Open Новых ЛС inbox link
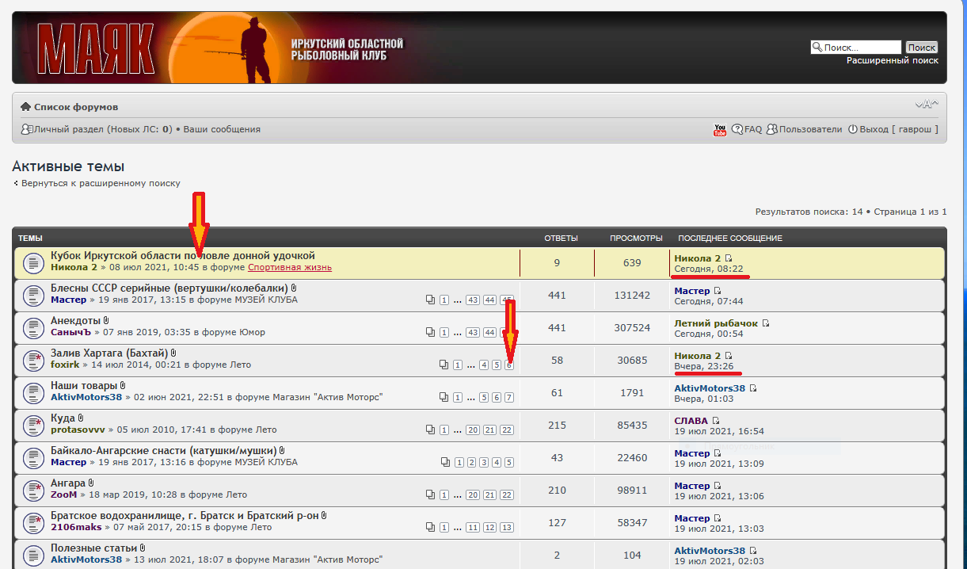This screenshot has width=967, height=569. pos(140,129)
